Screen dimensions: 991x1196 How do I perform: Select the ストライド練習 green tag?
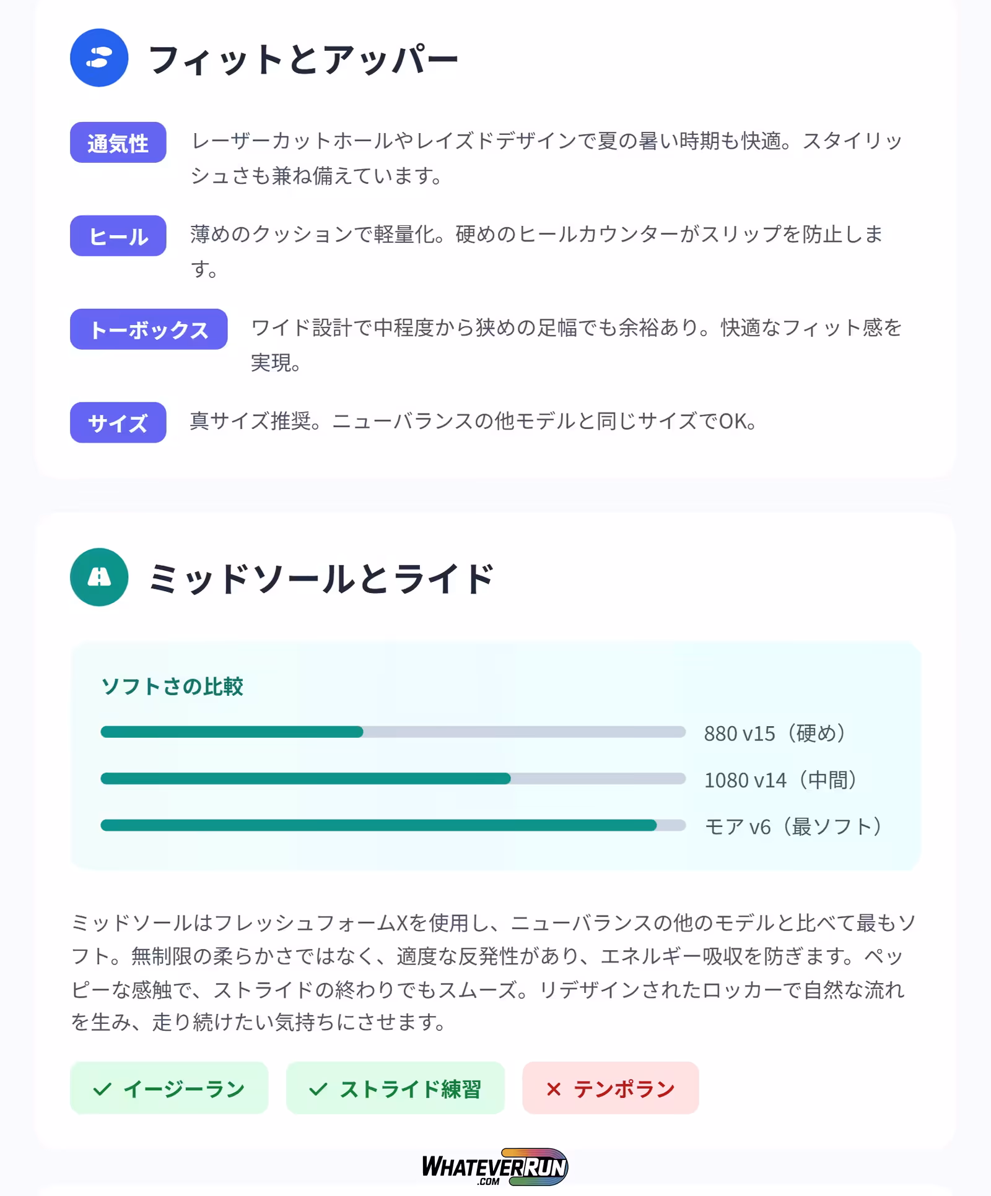[395, 1088]
